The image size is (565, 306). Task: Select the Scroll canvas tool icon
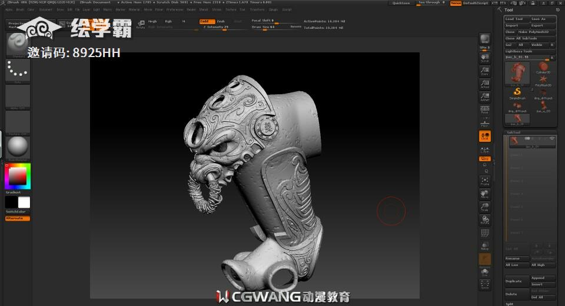[484, 58]
